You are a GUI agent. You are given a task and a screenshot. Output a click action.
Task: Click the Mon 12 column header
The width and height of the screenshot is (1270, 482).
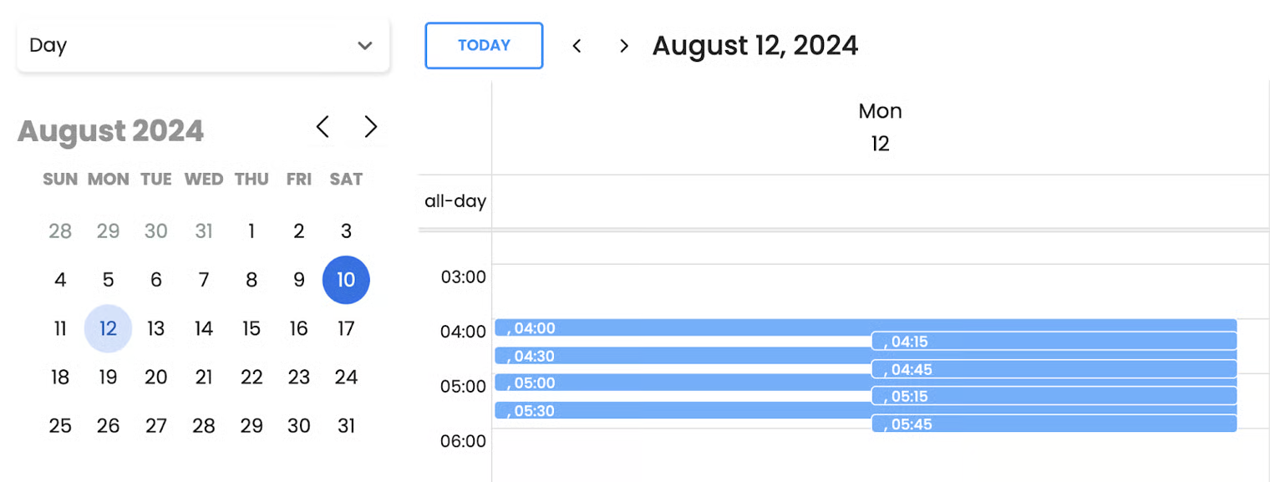coord(880,127)
